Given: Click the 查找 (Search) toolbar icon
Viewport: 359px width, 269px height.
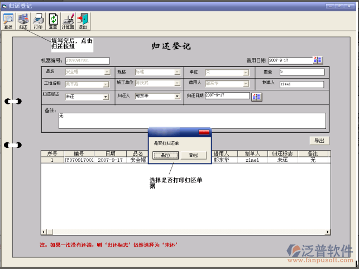Looking at the screenshot, I should click(8, 21).
